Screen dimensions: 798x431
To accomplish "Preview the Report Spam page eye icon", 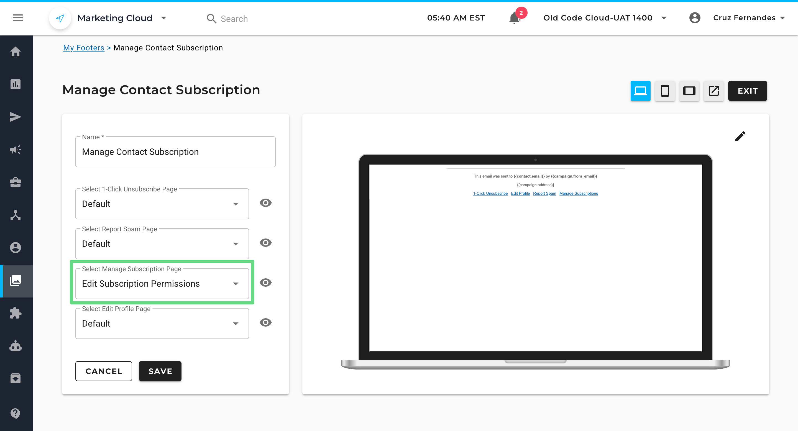I will coord(265,243).
